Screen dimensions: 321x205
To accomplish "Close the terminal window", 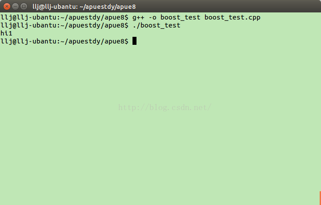I will click(x=7, y=7).
